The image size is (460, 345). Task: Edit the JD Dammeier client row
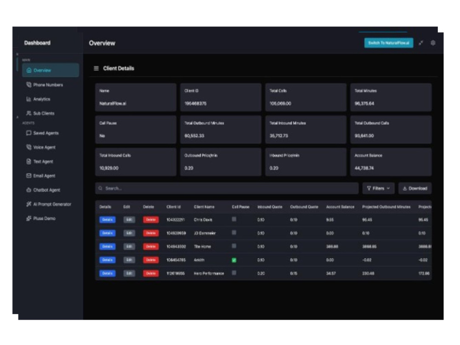(x=129, y=234)
